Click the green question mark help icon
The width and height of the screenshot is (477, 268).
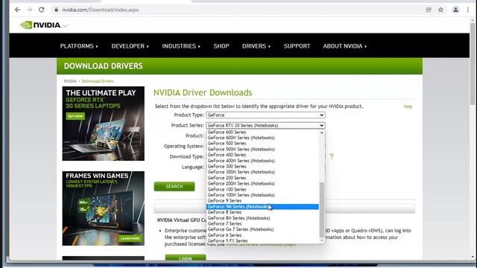click(x=331, y=156)
